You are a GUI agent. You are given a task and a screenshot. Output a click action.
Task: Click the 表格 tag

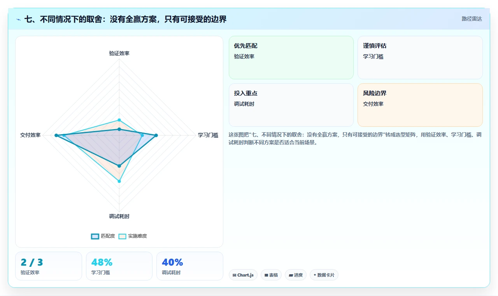pos(271,275)
